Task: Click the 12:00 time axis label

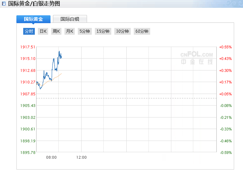Action: point(81,157)
